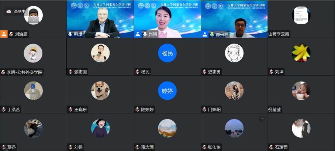This screenshot has height=151, width=335.
Task: Select the shiba dog avatar of 王晓东
Action: pos(100,91)
